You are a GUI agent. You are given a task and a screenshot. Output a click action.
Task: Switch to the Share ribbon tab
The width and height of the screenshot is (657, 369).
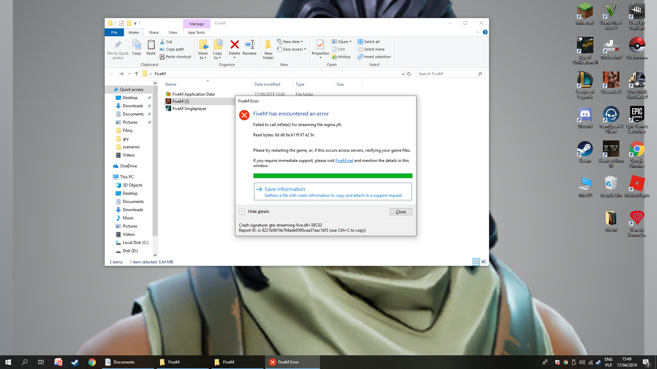154,32
